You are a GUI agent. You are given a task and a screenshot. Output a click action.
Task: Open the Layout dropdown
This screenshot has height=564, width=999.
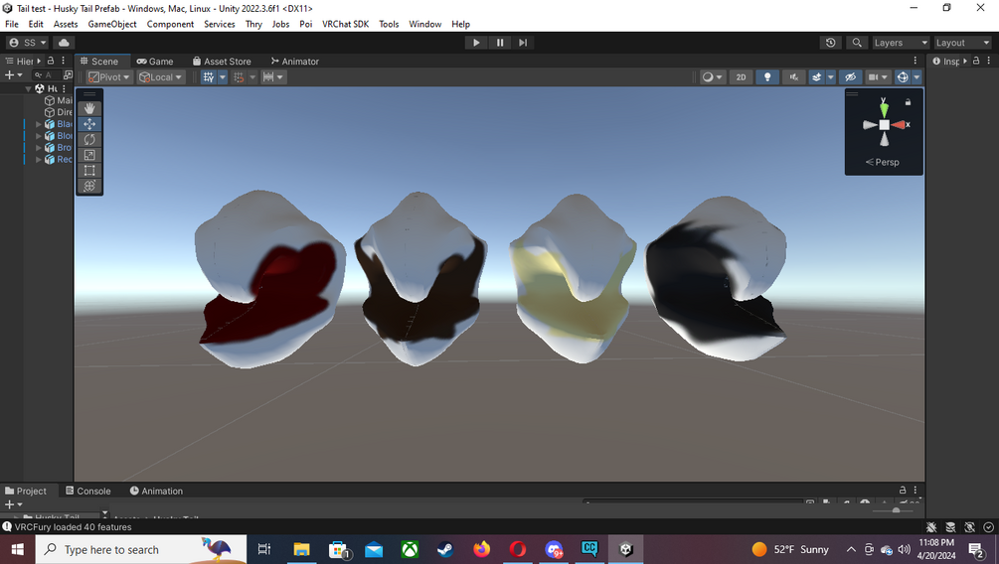pyautogui.click(x=962, y=43)
